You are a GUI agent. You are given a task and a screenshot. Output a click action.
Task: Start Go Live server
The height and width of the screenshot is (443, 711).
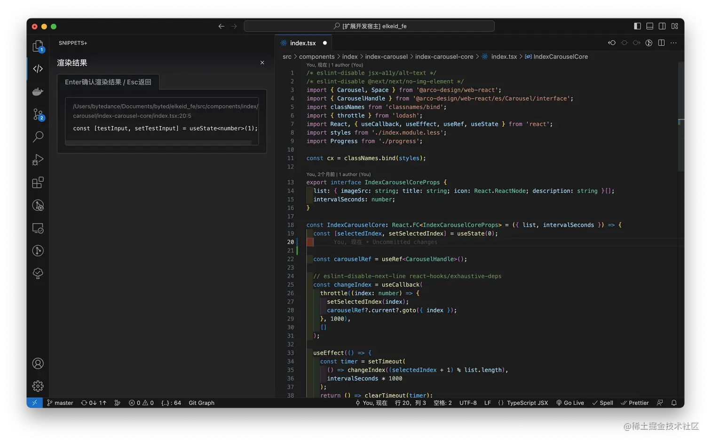(570, 403)
